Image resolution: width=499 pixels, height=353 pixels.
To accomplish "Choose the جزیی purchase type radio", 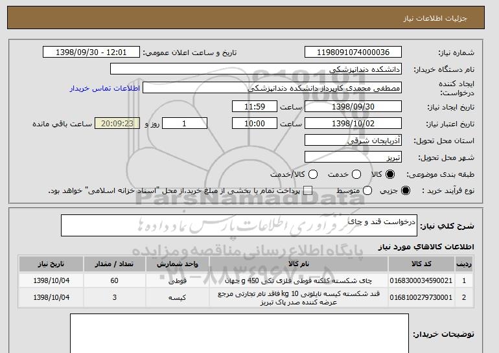I will 406,190.
